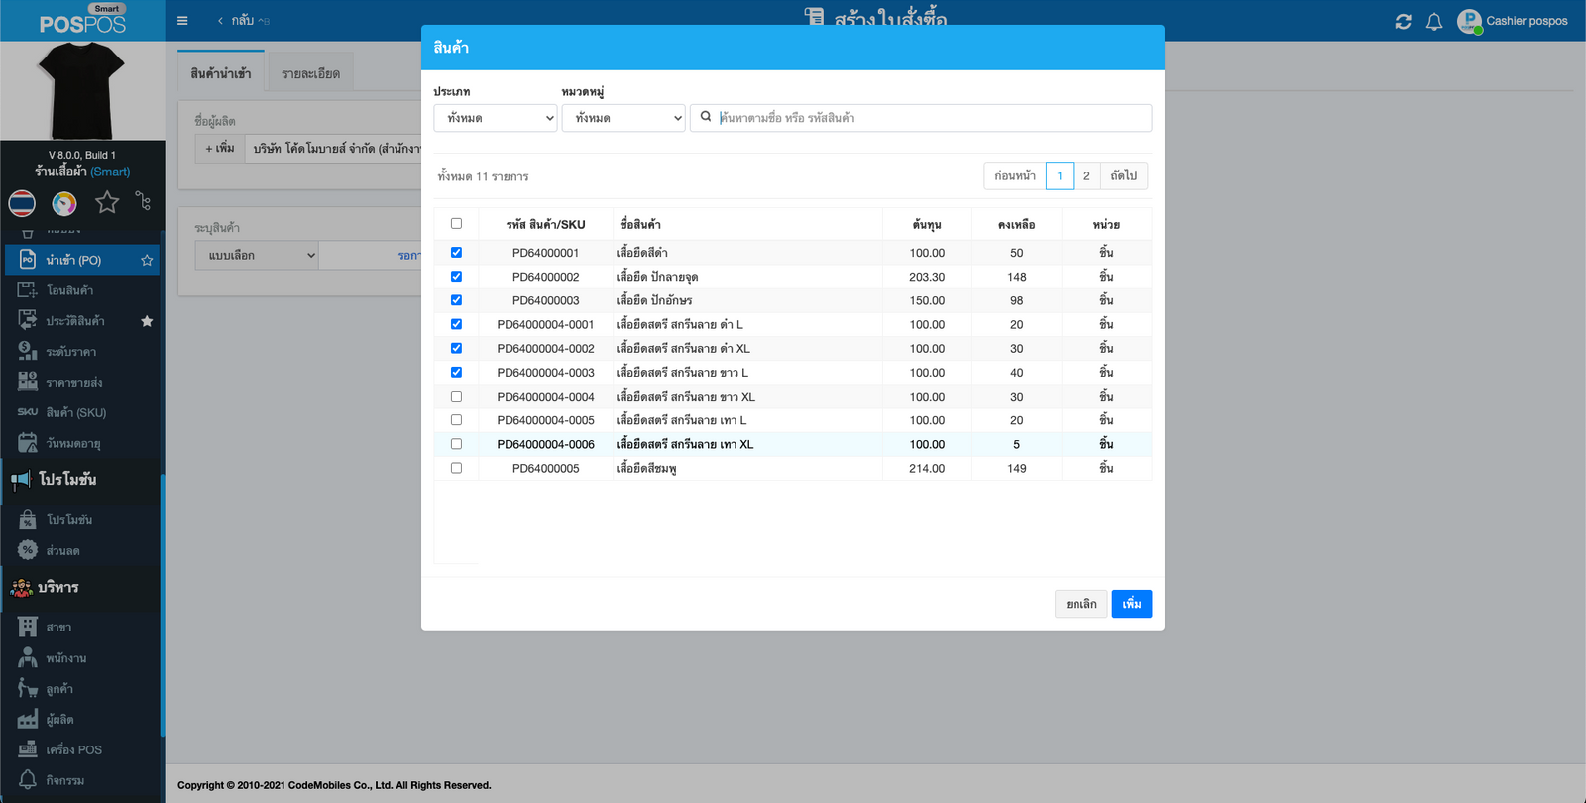Click the branch tree icon
Viewport: 1586px width, 803px height.
(x=144, y=202)
